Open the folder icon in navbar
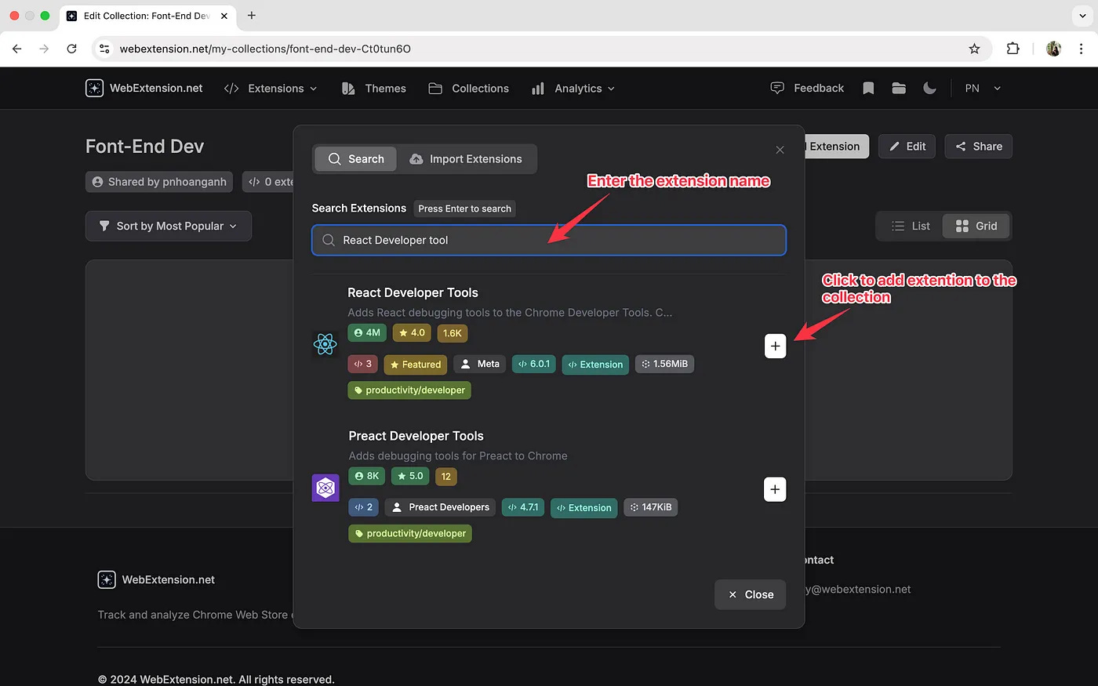Image resolution: width=1098 pixels, height=686 pixels. [899, 89]
